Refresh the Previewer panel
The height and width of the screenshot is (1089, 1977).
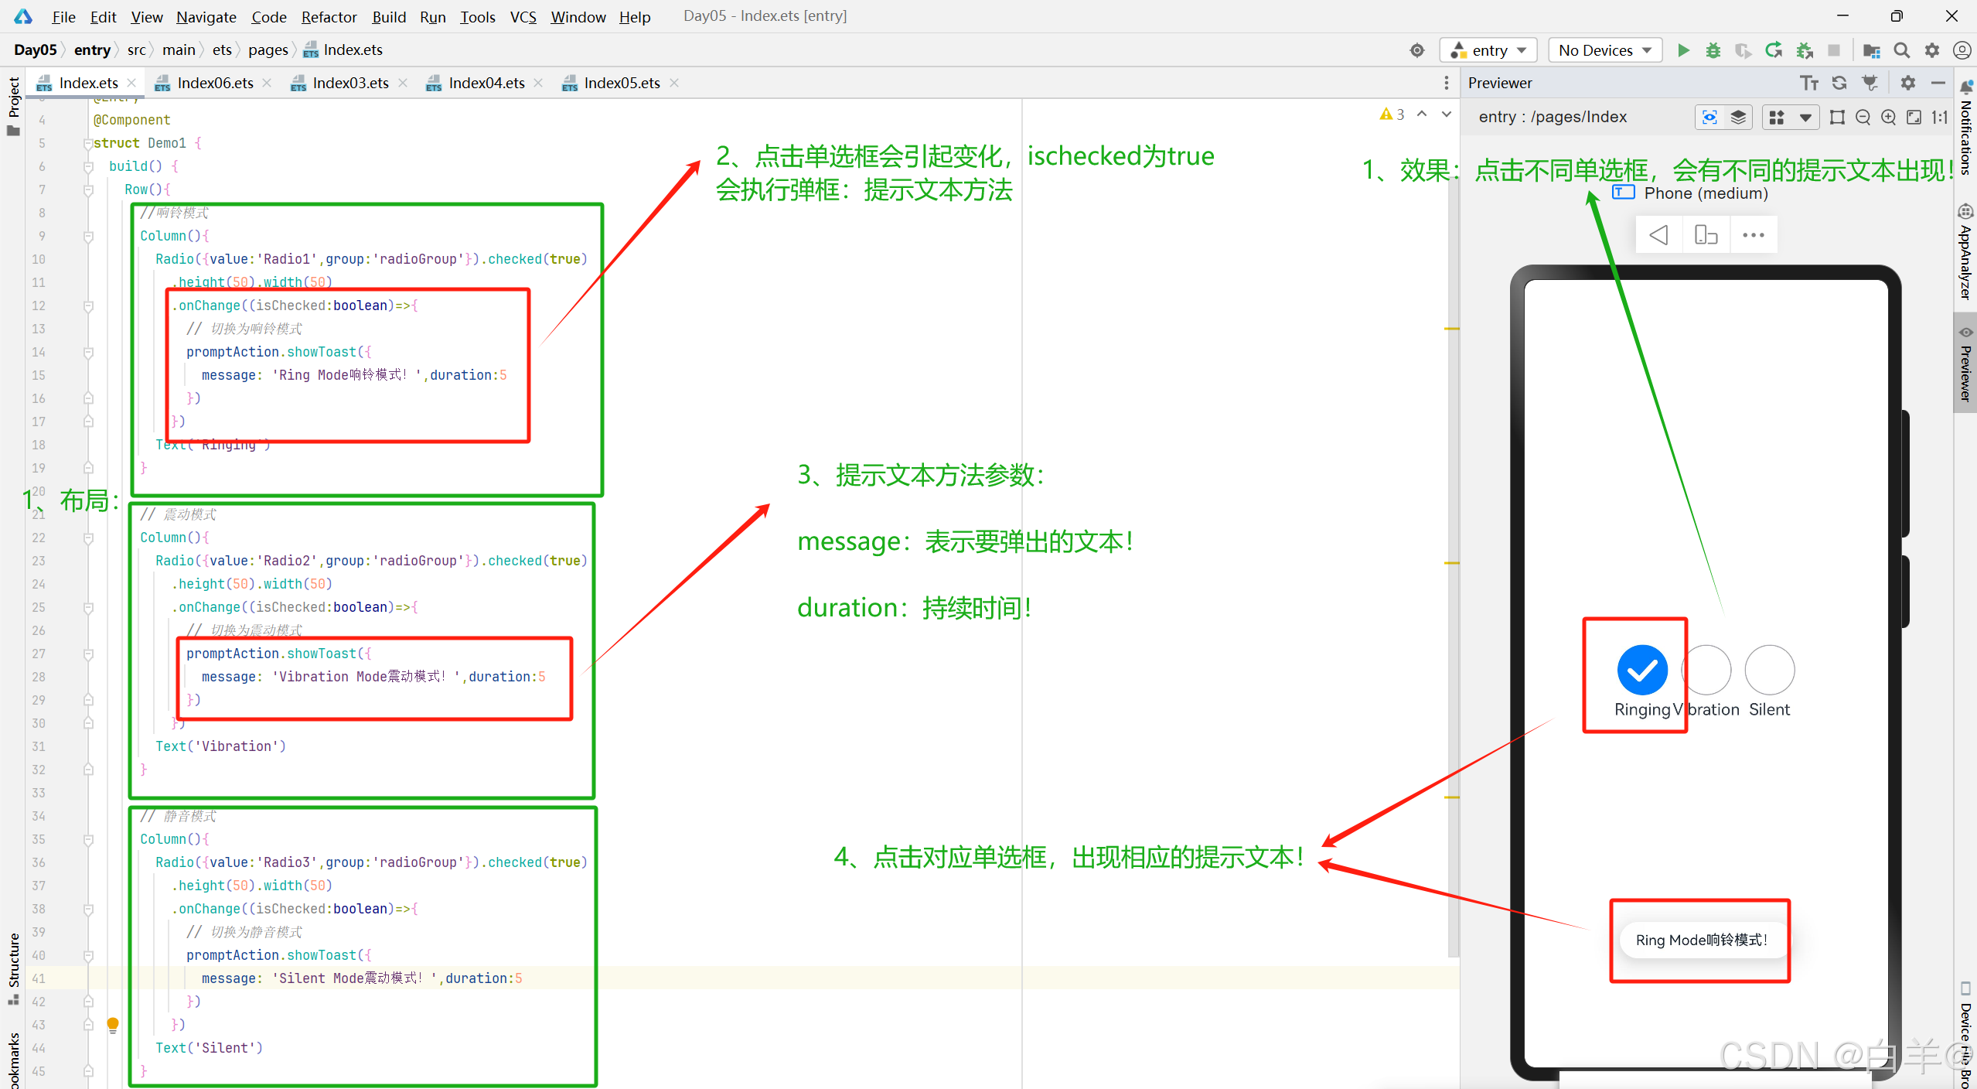tap(1839, 83)
